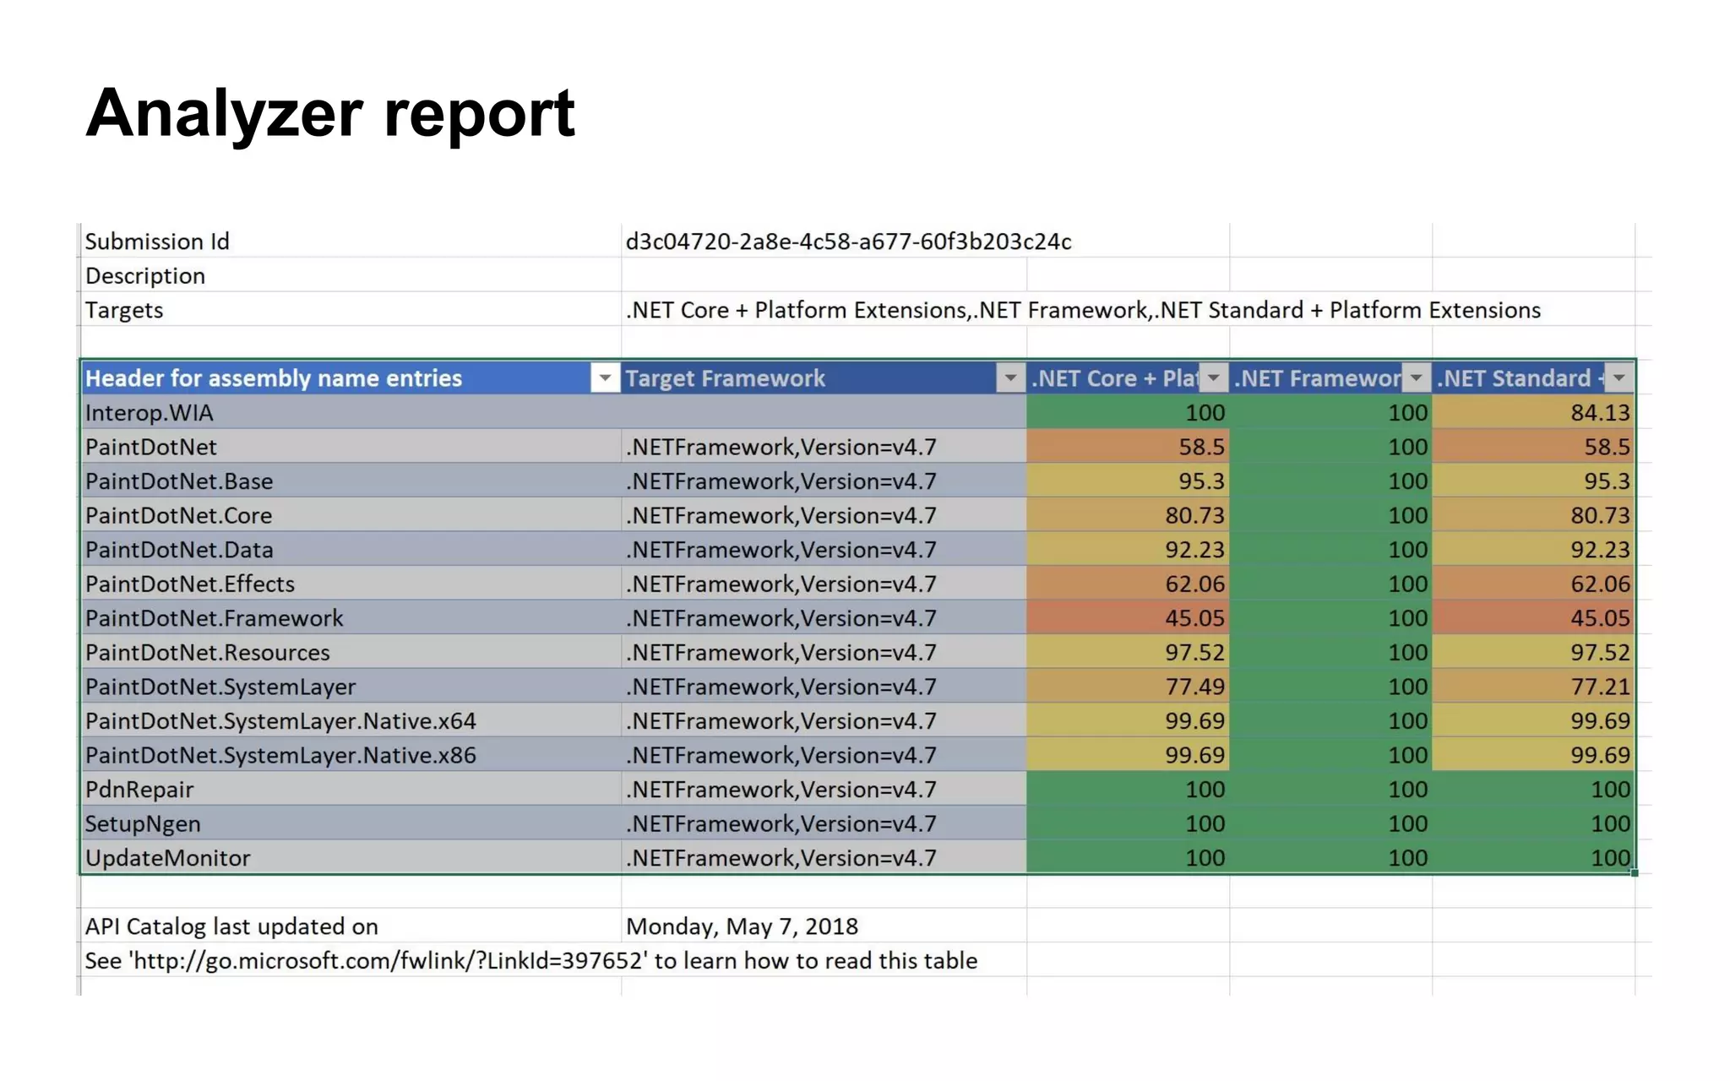
Task: Select the .NET Core 99.69 value for Native.x64
Action: pos(1128,720)
